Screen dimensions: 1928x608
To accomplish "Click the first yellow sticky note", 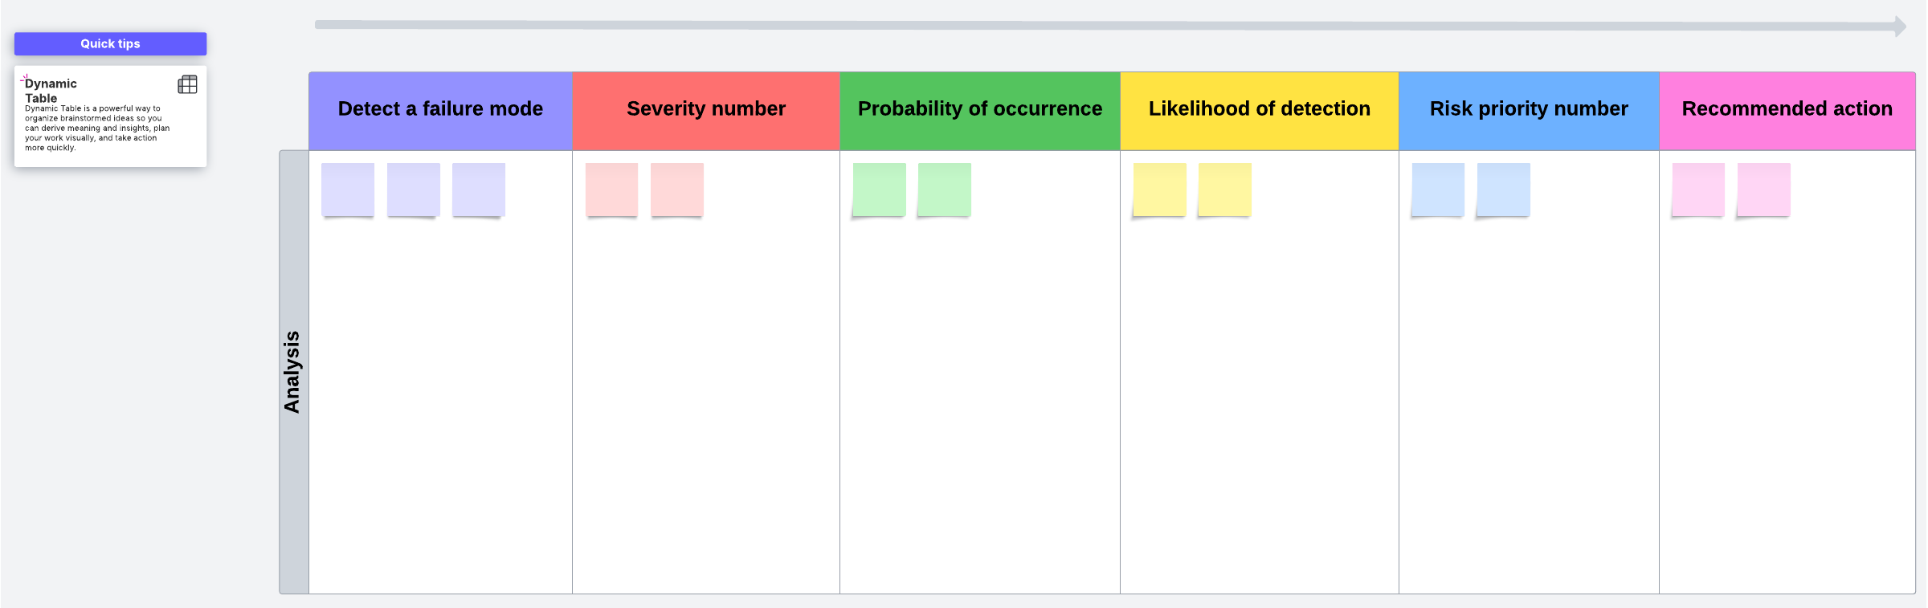I will [x=1159, y=190].
